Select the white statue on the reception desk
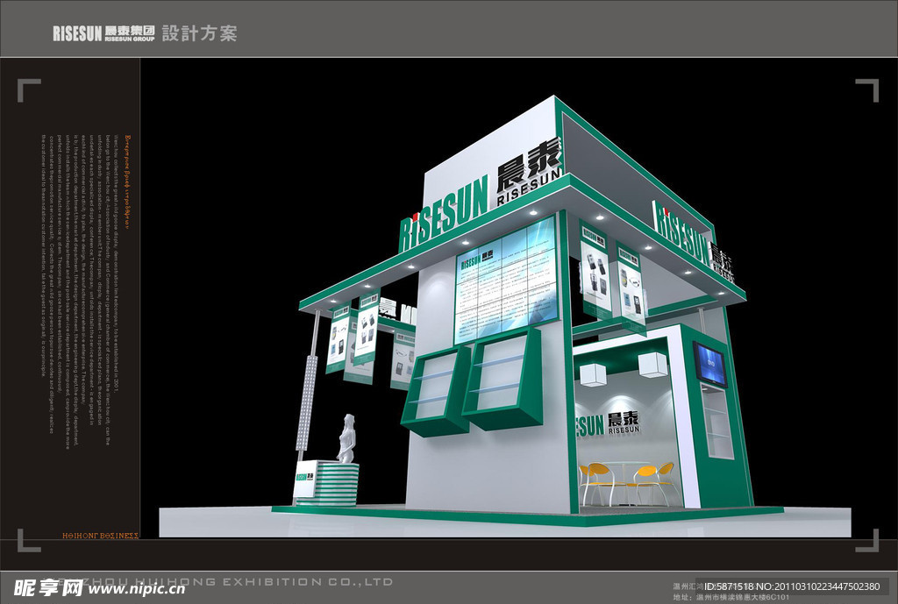Viewport: 898px width, 604px height. (347, 437)
